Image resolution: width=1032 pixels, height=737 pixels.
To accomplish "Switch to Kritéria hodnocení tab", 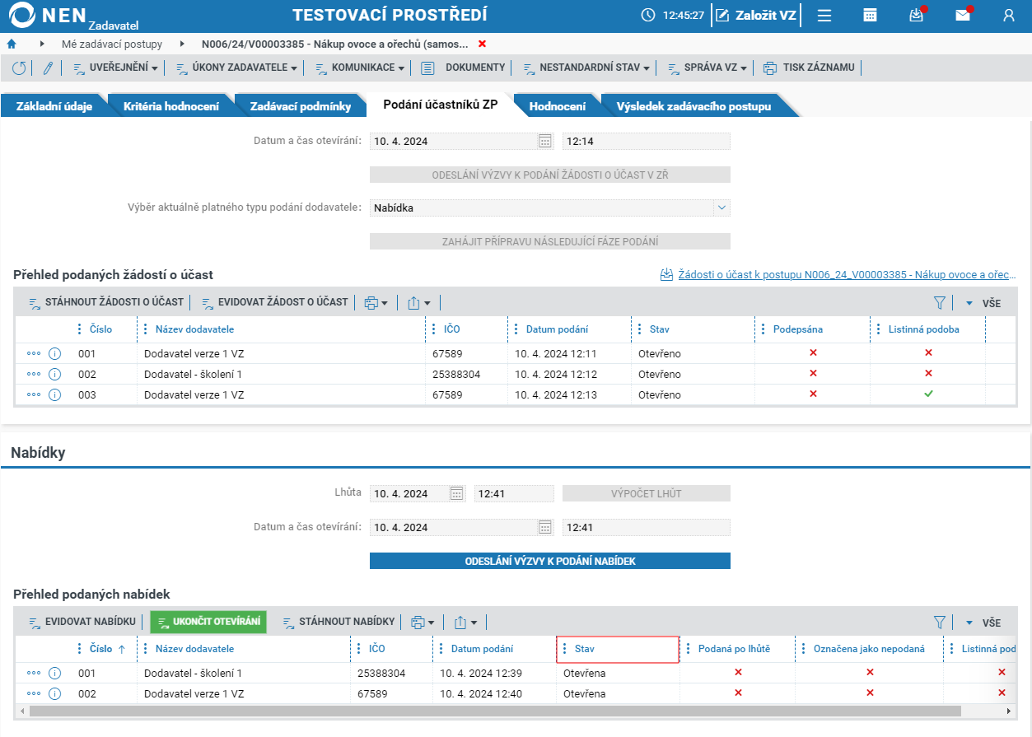I will click(171, 106).
